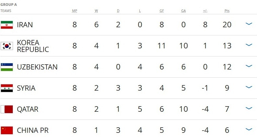Open the QATAR team name link
Image resolution: width=257 pixels, height=139 pixels.
(28, 109)
